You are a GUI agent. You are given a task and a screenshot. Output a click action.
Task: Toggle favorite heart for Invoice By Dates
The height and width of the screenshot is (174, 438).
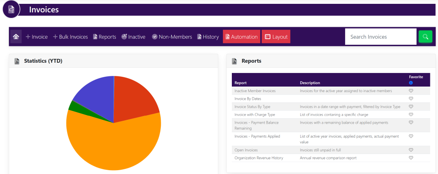coord(411,99)
